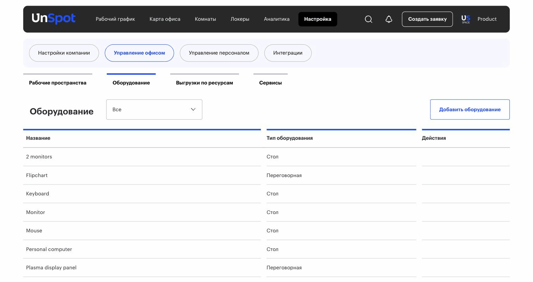
Task: Expand the "Все" equipment filter dropdown
Action: tap(154, 109)
